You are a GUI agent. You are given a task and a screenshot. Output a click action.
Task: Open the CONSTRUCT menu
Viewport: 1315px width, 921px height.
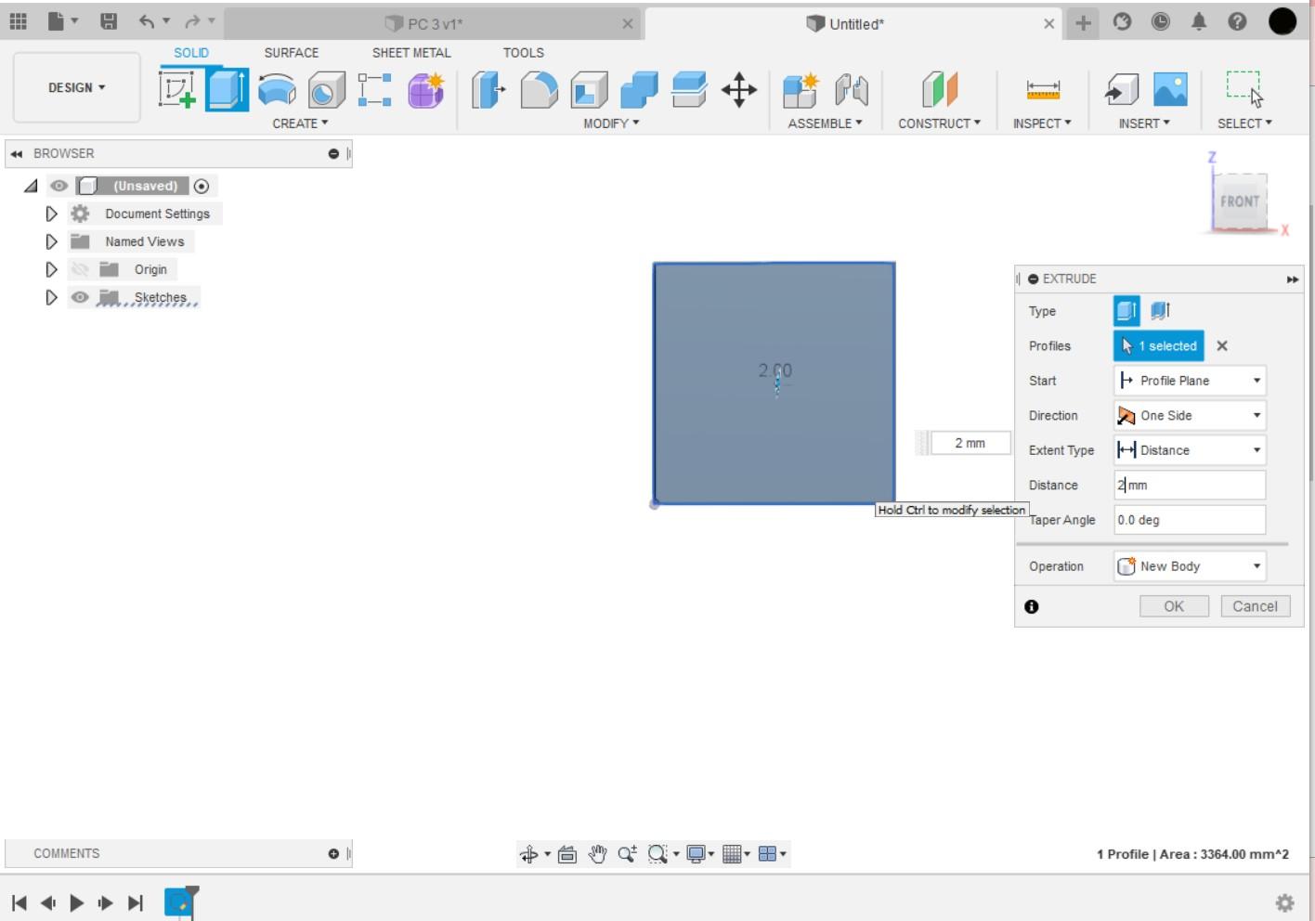939,123
